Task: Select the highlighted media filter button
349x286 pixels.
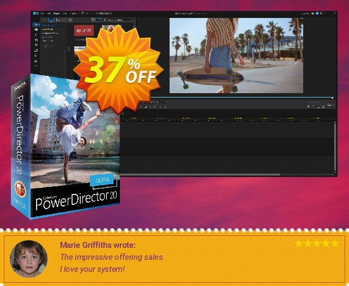Action: [51, 20]
